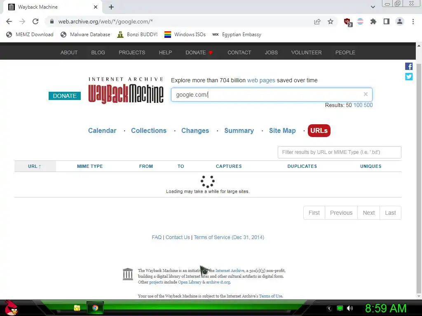Open the Egyptian Embassy bookmark

pyautogui.click(x=237, y=35)
